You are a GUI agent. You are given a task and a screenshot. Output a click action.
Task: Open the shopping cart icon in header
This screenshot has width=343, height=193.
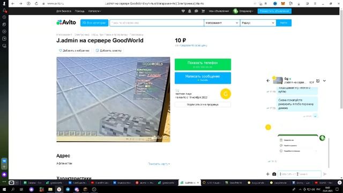coord(203,11)
